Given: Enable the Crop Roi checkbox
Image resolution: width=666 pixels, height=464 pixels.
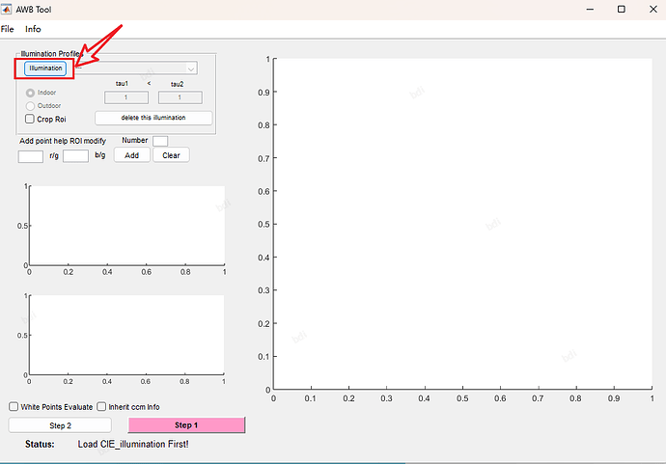Looking at the screenshot, I should click(x=30, y=119).
